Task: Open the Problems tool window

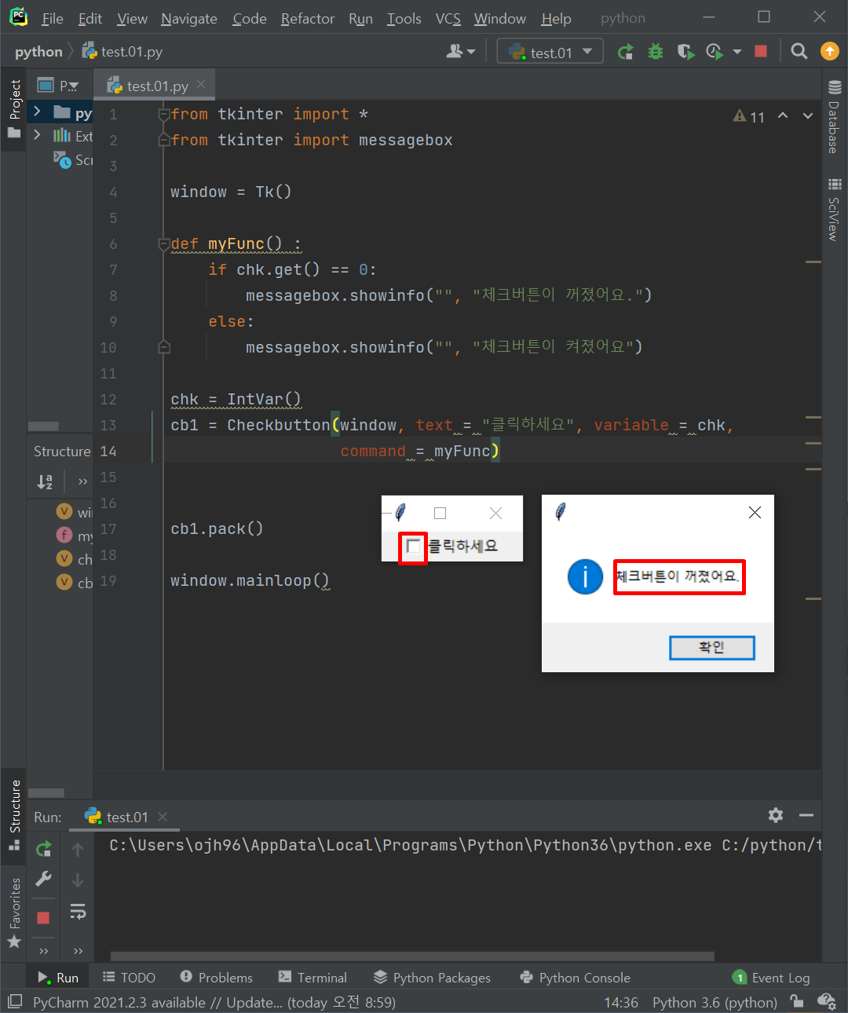Action: tap(217, 978)
